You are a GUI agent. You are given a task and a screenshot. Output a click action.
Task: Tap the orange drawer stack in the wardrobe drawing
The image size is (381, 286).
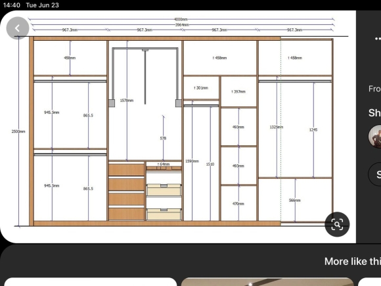pyautogui.click(x=126, y=192)
